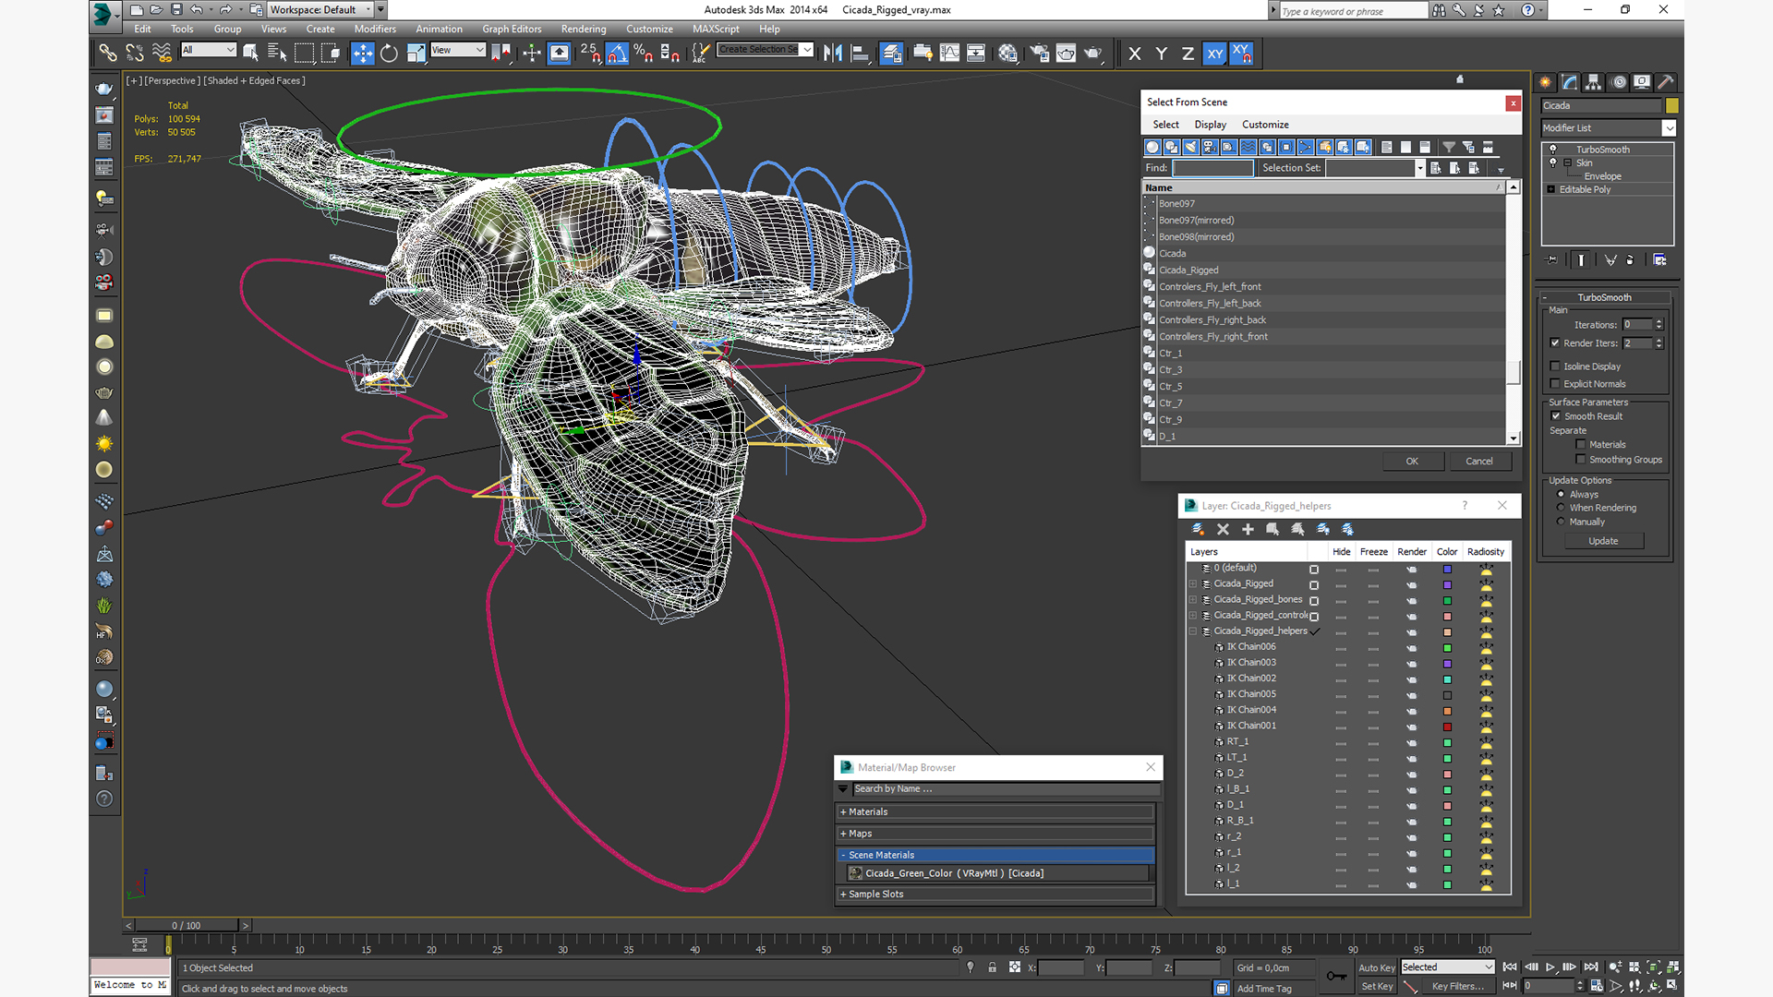Open the MAXScript menu
This screenshot has height=997, width=1773.
(x=716, y=30)
